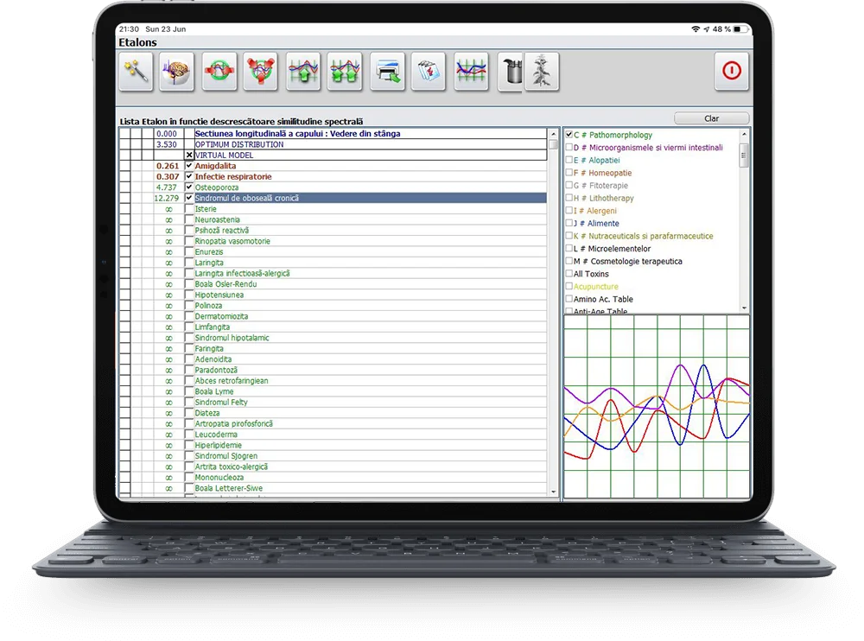Viewport: 864px width, 641px height.
Task: Click the graph with two green arrows
Action: 346,72
